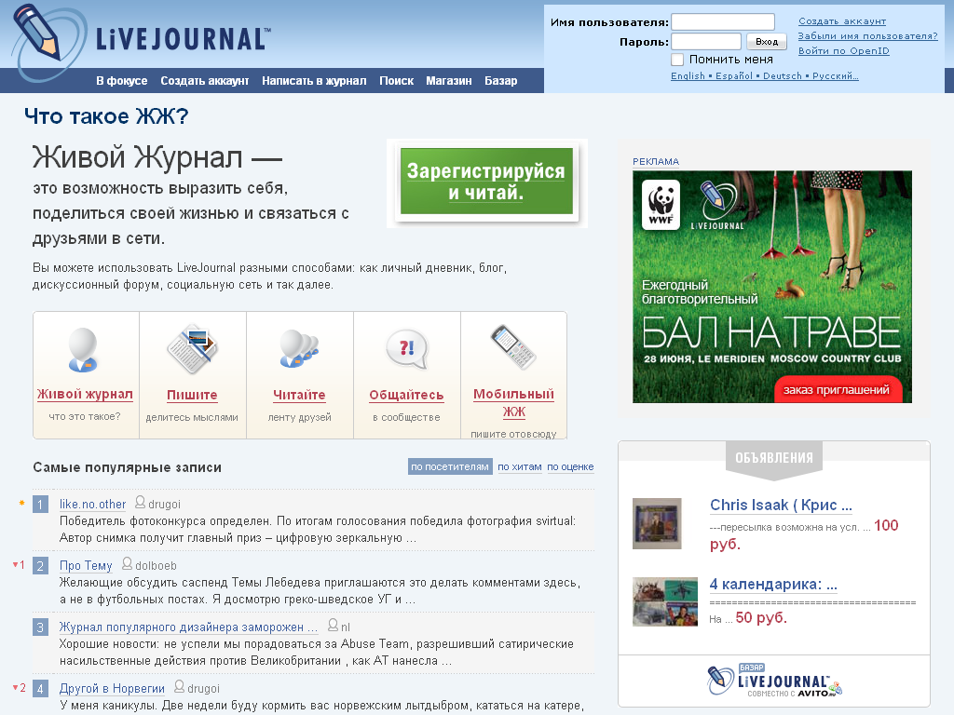This screenshot has width=954, height=715.
Task: Open the Chris Isaak listing thumbnail
Action: (x=657, y=523)
